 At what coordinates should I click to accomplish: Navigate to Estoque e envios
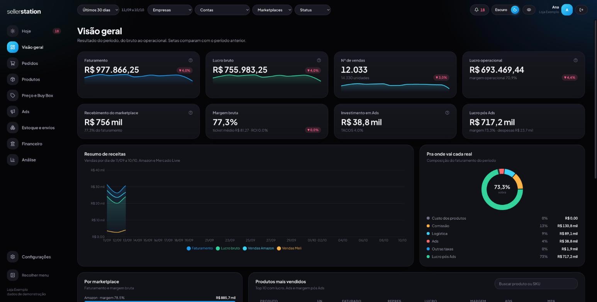[x=38, y=128]
